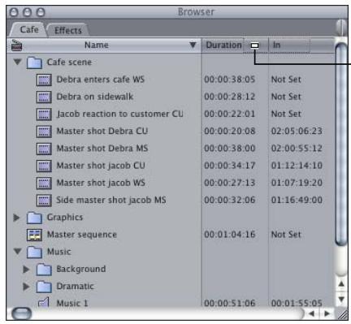Select the Master shot Jacob CU clip icon
The width and height of the screenshot is (351, 324).
(44, 166)
